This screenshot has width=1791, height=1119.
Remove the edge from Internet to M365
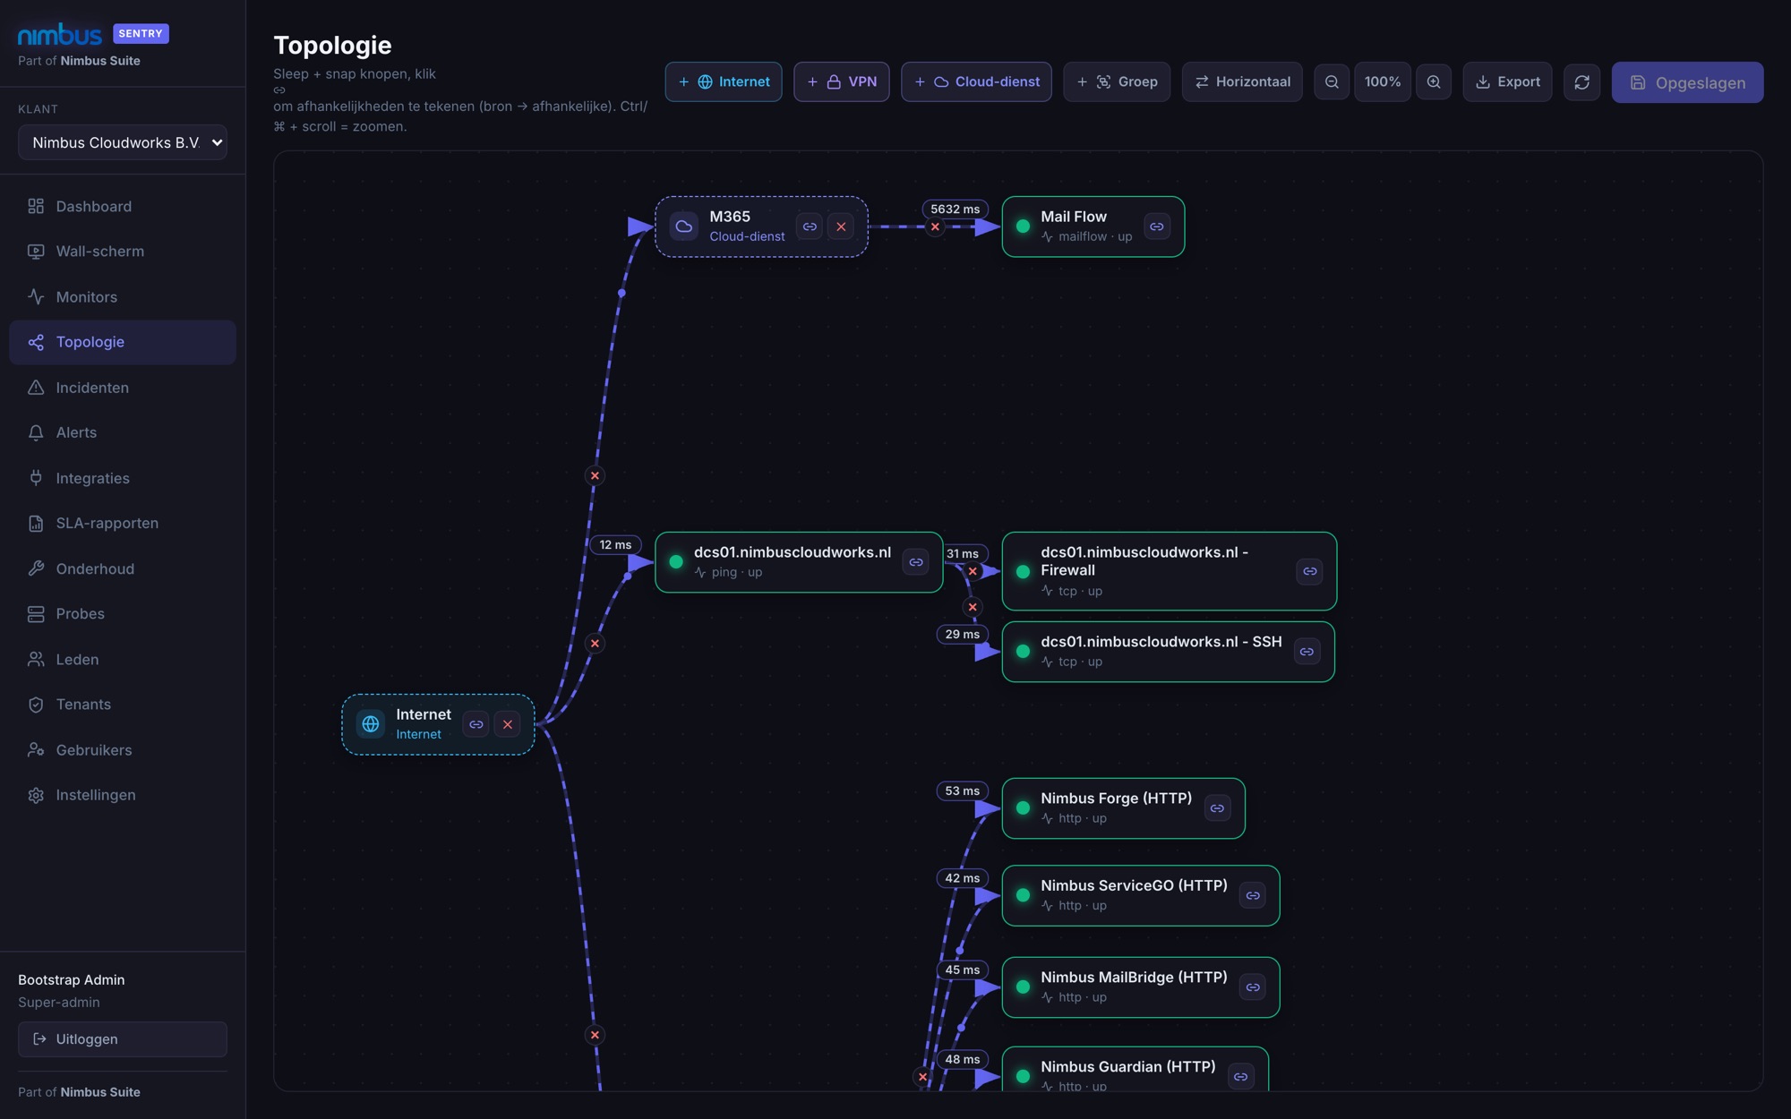595,475
